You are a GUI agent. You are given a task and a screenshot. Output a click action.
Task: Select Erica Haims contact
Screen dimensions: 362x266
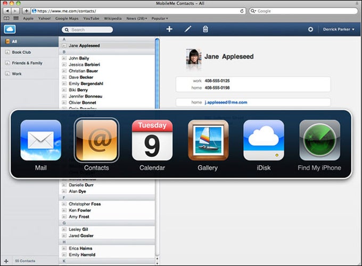click(107, 248)
